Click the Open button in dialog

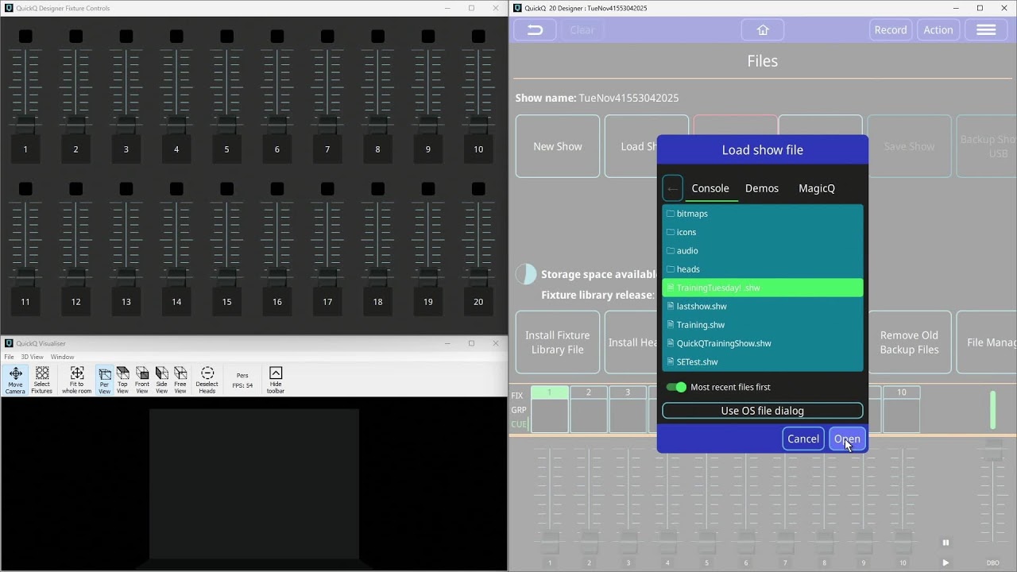click(x=847, y=439)
